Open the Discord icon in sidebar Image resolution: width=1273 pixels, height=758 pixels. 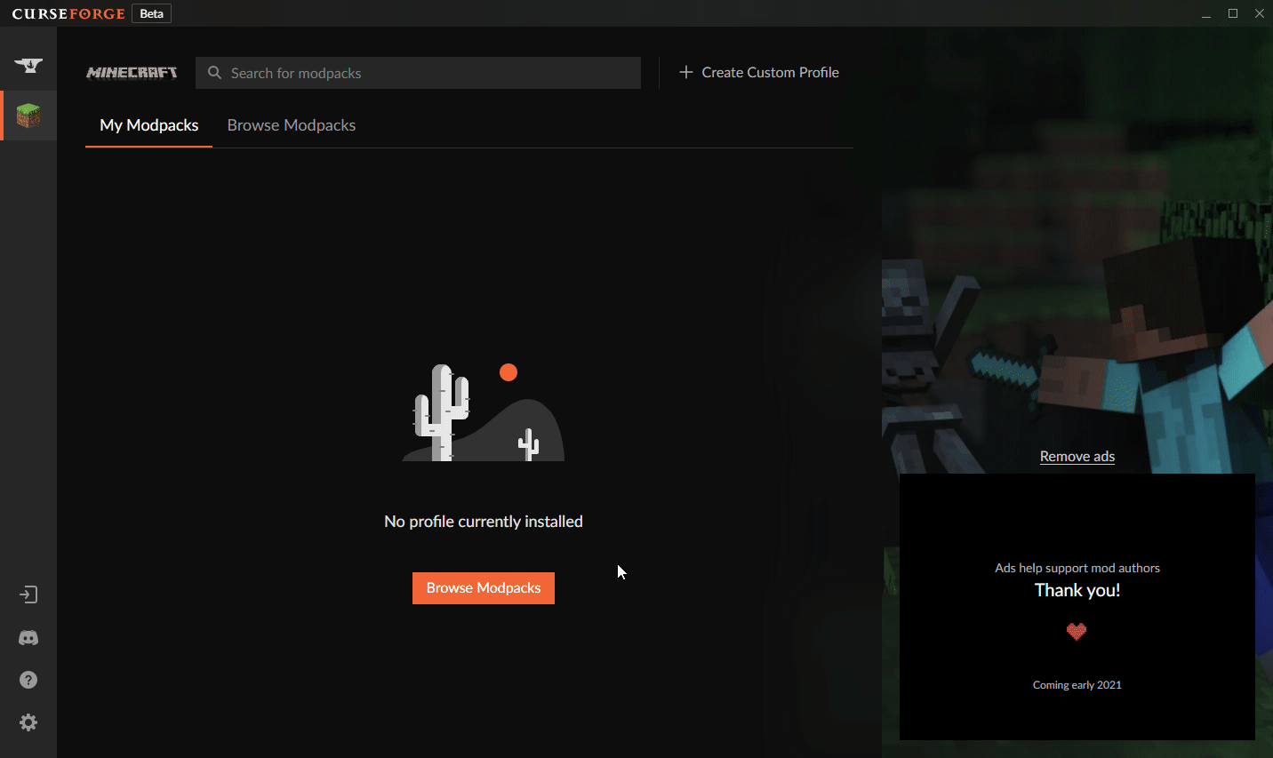point(28,638)
